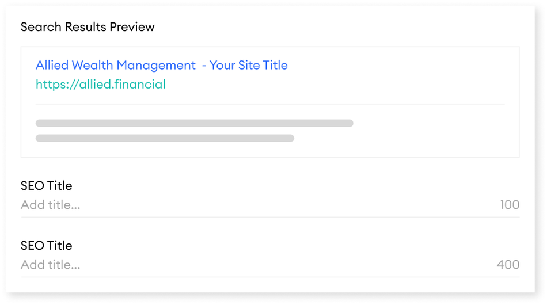Image resolution: width=547 pixels, height=305 pixels.
Task: Click the word "Management" in the blue title
Action: click(156, 66)
